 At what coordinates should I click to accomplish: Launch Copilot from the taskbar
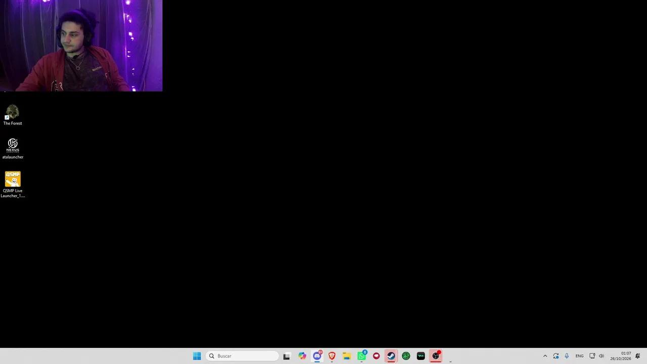[x=302, y=356]
